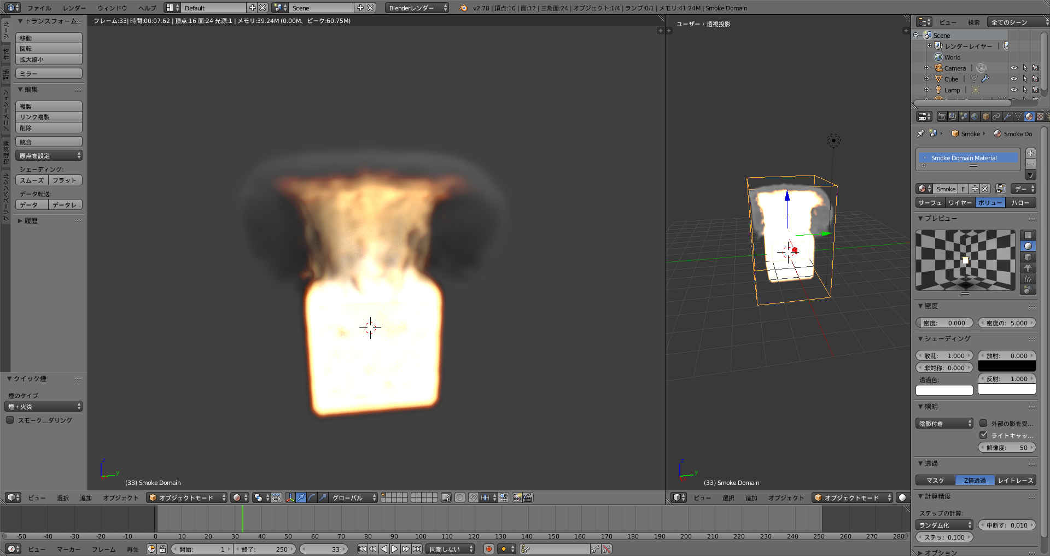Select the cube preview shape icon
The height and width of the screenshot is (556, 1050).
(x=1028, y=257)
